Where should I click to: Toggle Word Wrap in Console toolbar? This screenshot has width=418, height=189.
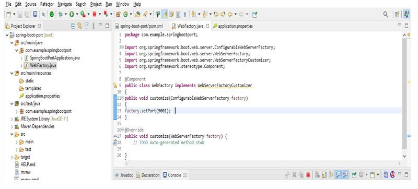click(331, 175)
